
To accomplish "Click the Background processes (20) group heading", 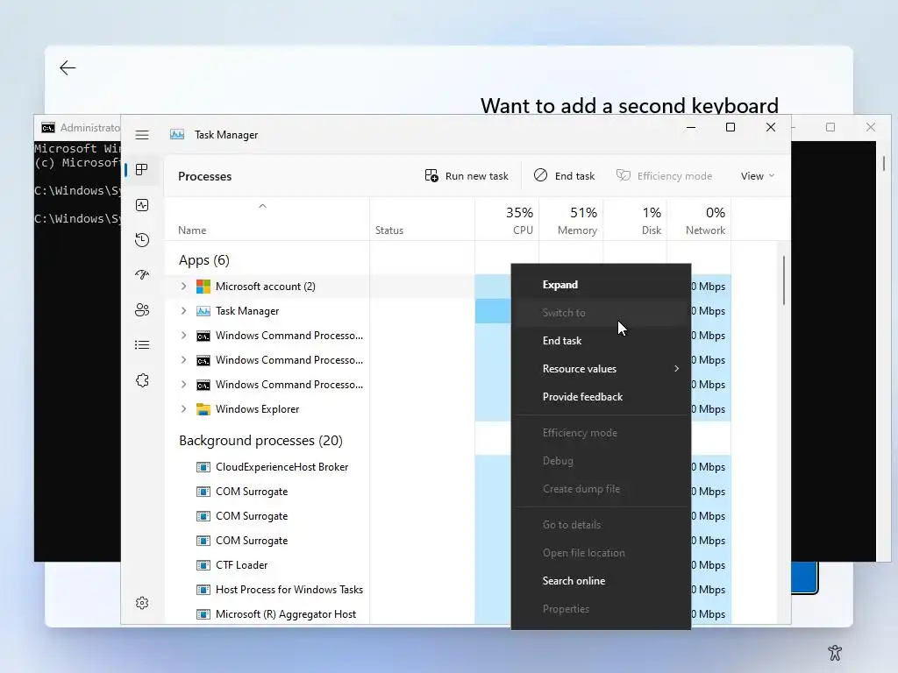I will pos(260,441).
